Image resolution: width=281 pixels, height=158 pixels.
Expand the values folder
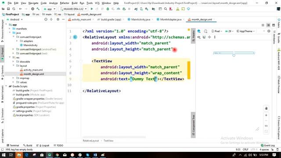point(13,82)
